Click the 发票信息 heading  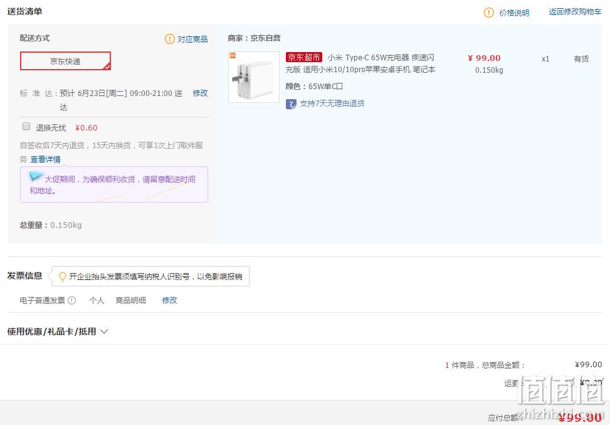tap(25, 276)
